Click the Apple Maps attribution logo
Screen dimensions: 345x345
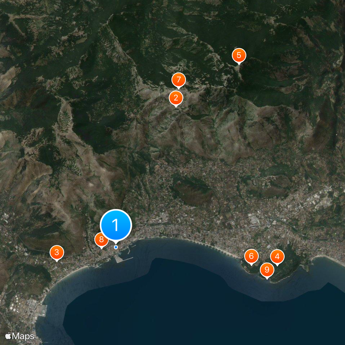coord(19,335)
